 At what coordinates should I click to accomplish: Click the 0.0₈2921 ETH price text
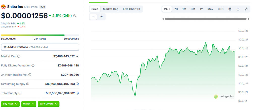(9, 27)
